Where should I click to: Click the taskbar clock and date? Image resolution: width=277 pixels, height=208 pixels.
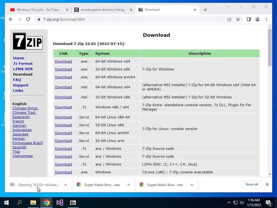pyautogui.click(x=254, y=203)
